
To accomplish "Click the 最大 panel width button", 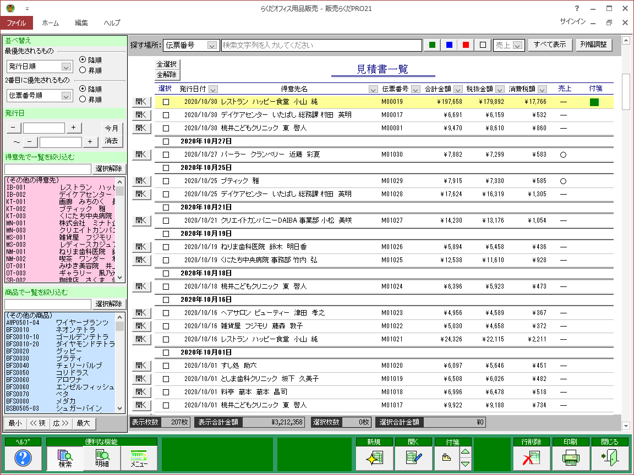I will pyautogui.click(x=84, y=423).
